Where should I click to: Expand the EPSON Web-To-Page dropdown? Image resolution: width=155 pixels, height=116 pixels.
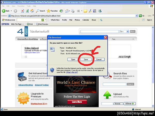pyautogui.click(x=23, y=24)
